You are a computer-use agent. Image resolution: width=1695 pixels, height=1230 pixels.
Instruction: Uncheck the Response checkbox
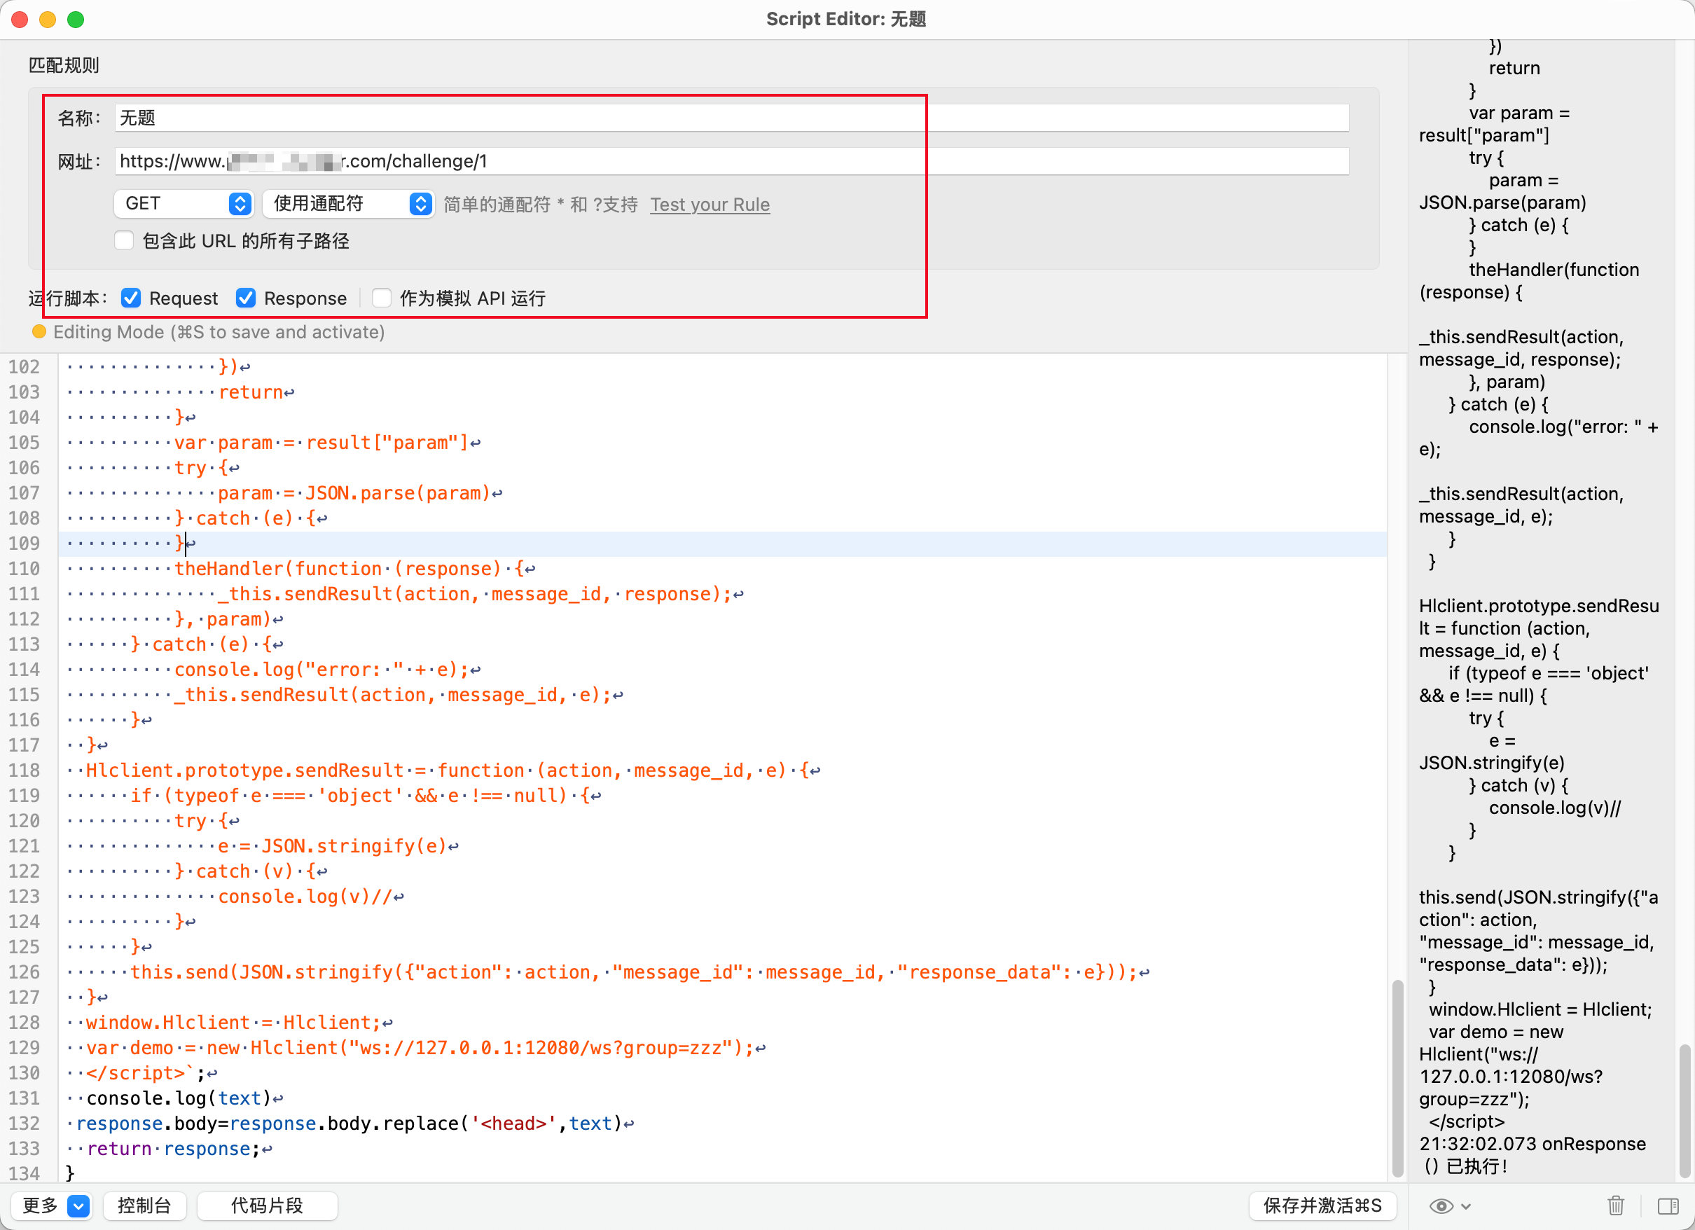click(x=245, y=298)
